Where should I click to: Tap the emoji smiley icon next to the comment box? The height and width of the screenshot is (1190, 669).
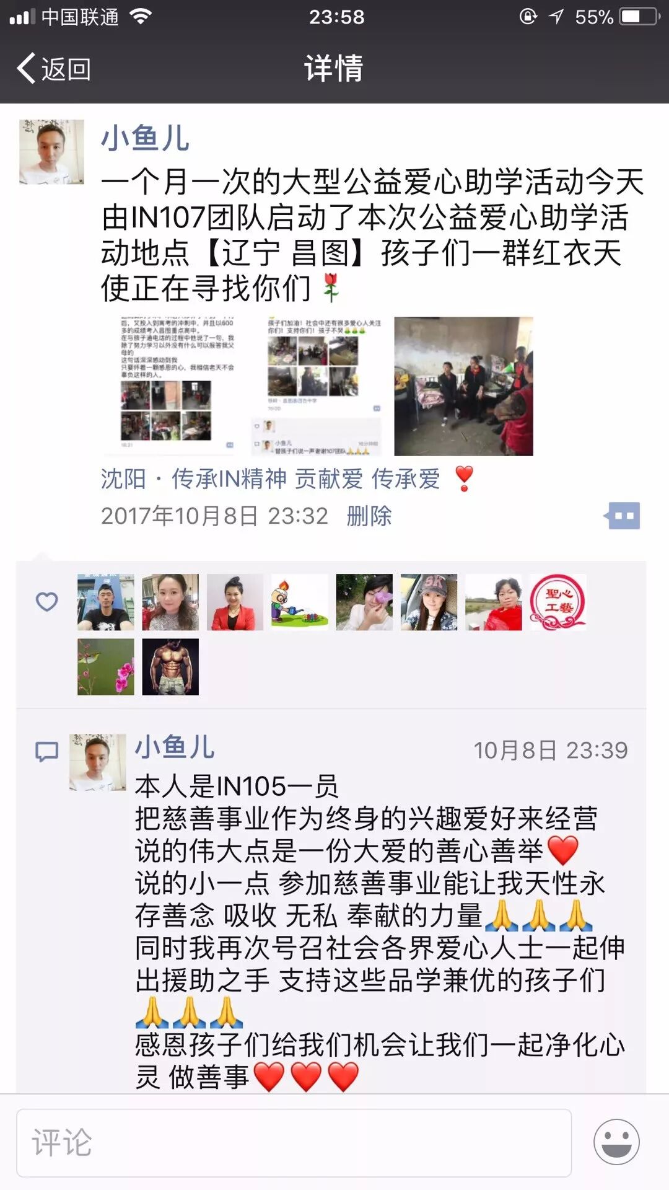(616, 1142)
